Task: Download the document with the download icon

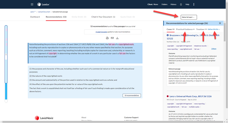Action: [x=117, y=38]
